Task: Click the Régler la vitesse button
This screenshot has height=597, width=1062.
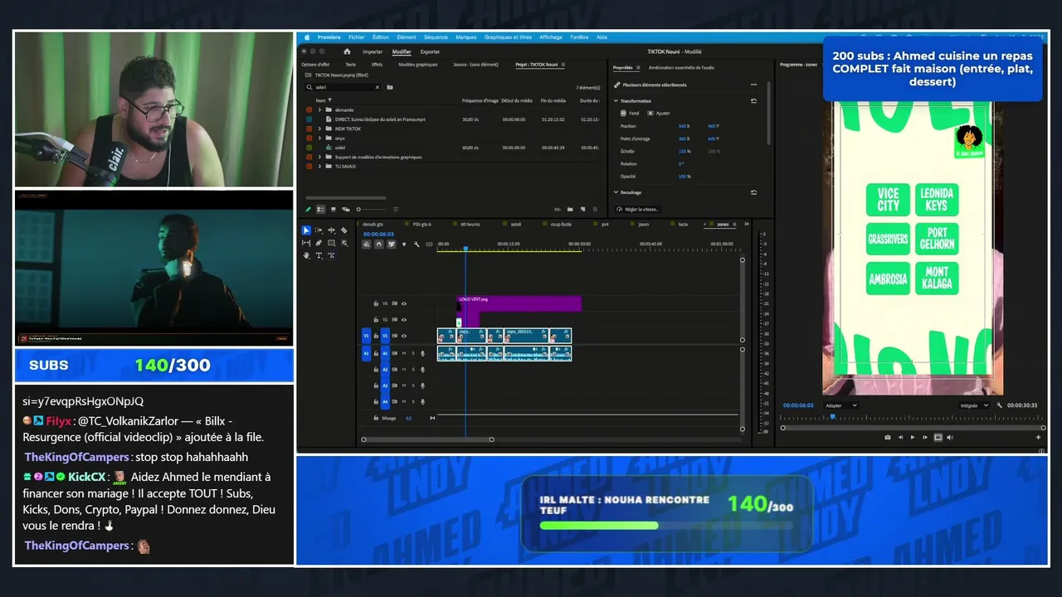Action: point(638,209)
